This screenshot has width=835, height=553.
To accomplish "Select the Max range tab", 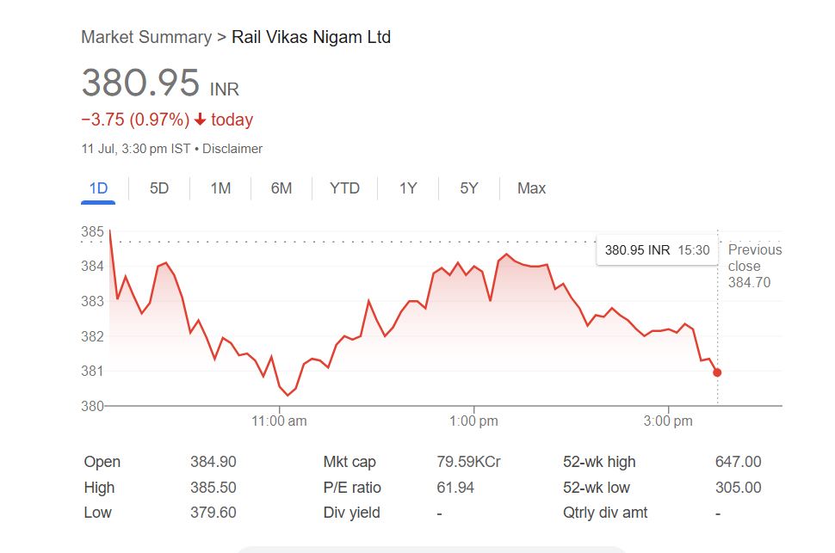I will (x=531, y=188).
